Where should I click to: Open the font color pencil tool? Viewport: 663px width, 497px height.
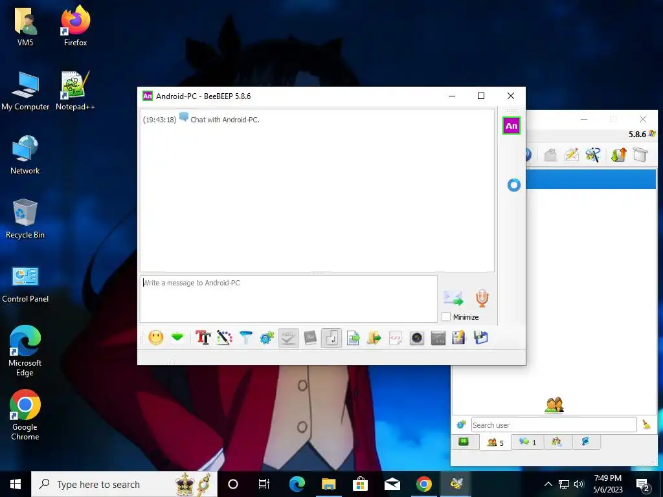pyautogui.click(x=225, y=338)
